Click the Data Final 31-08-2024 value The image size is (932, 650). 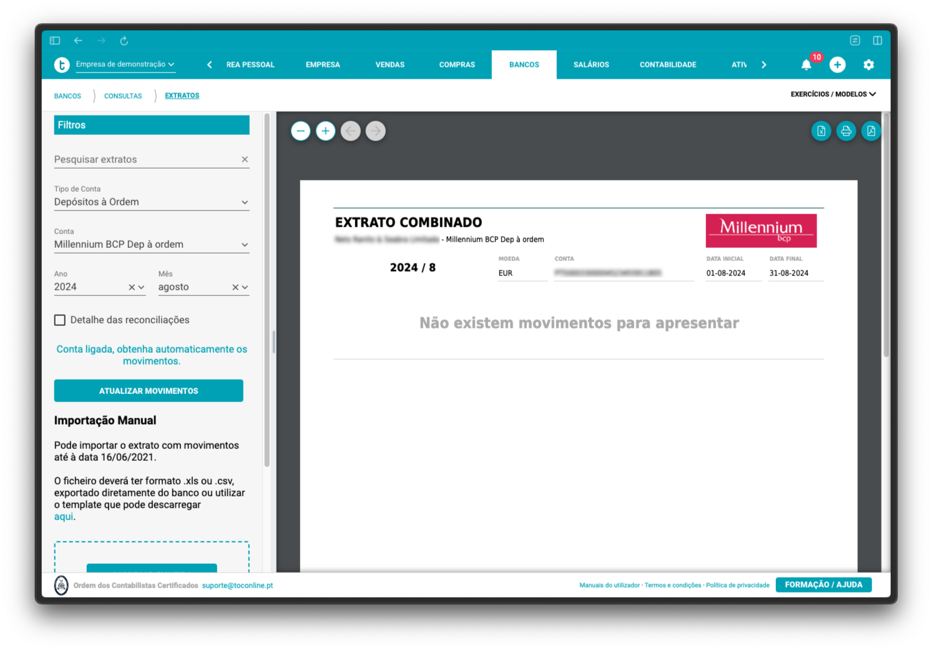[789, 273]
